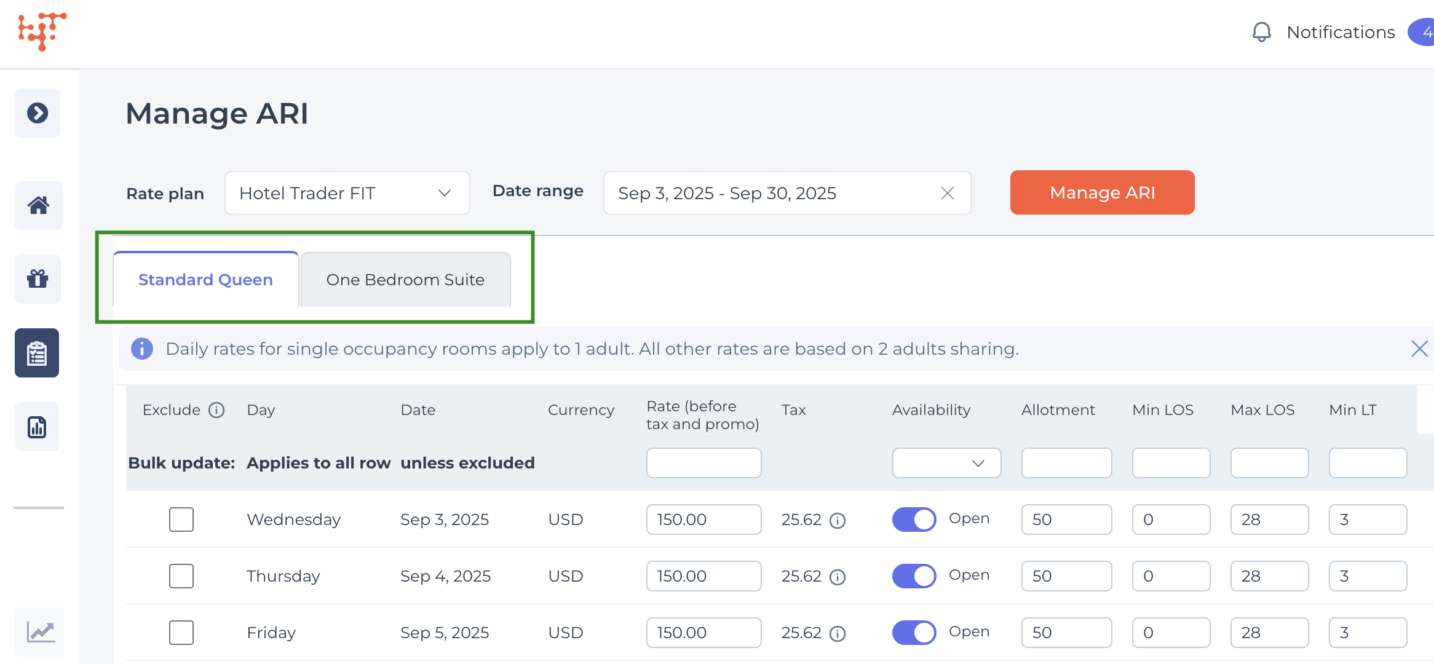The image size is (1434, 664).
Task: Toggle availability for Thursday Sep 4
Action: point(914,576)
